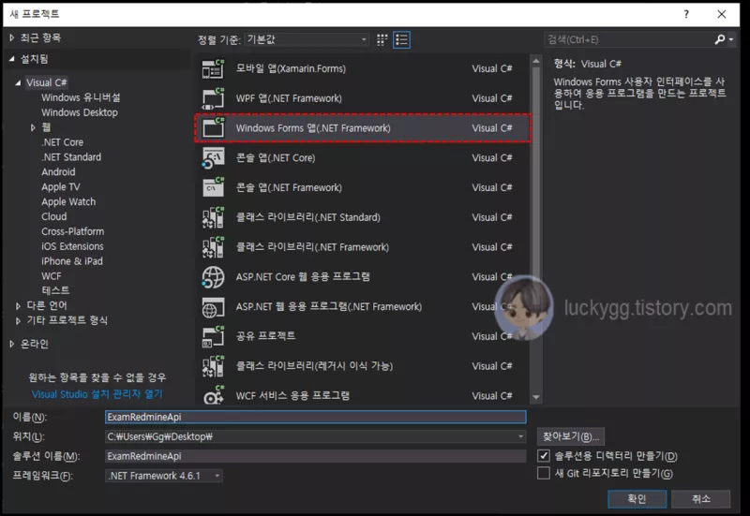The image size is (750, 516).
Task: Select 콘솔 앱(.NET Core) template text
Action: [x=276, y=157]
